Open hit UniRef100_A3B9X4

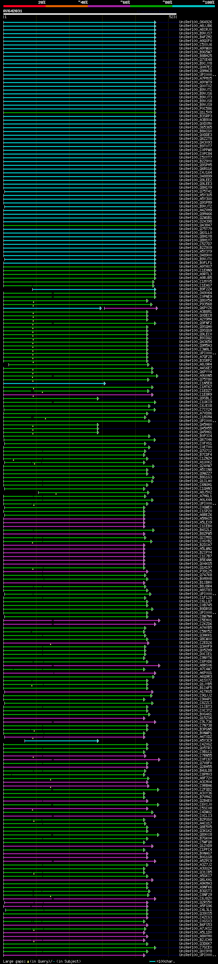196,120
